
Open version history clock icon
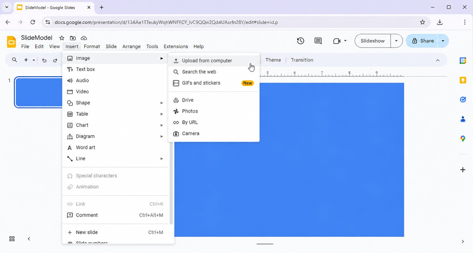pyautogui.click(x=300, y=41)
